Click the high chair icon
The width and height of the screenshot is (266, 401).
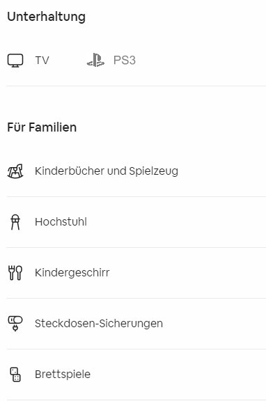pyautogui.click(x=15, y=222)
